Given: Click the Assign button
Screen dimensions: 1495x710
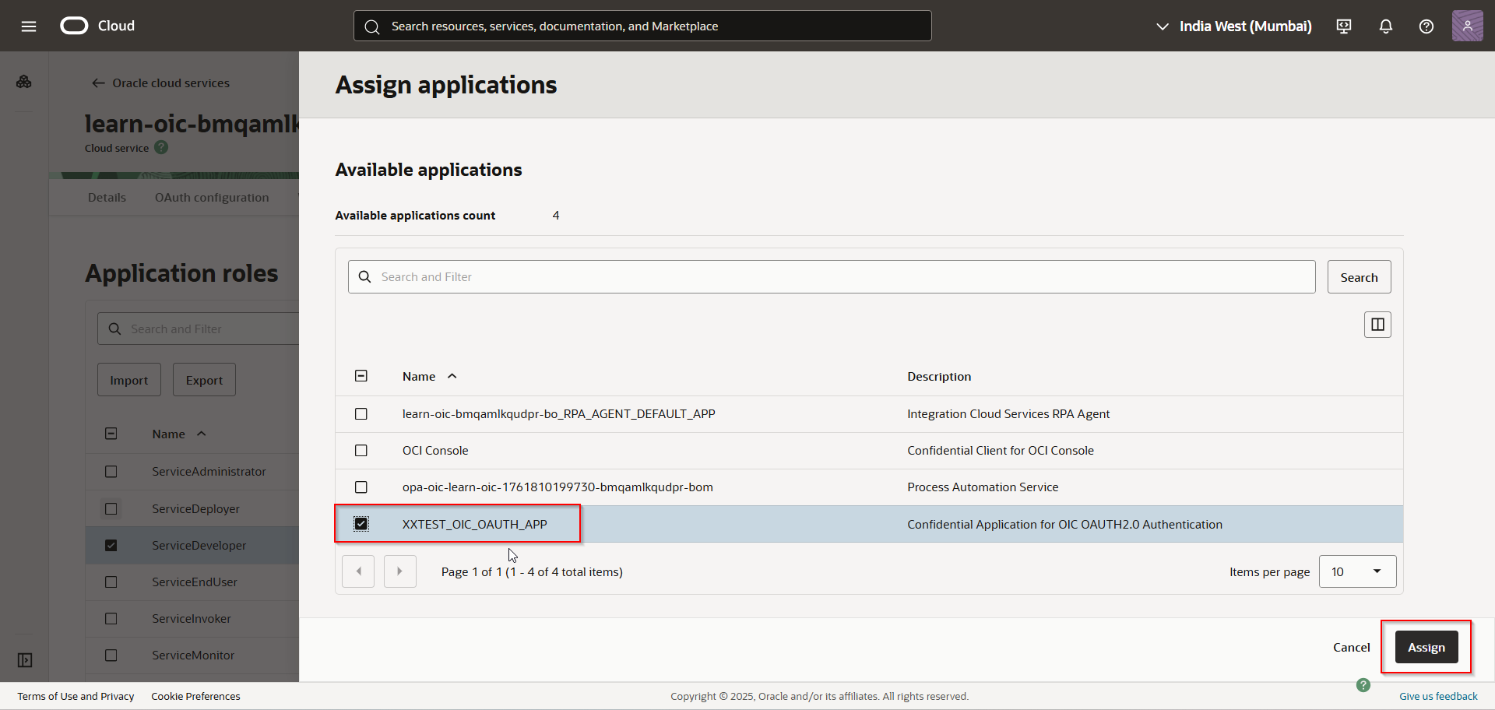Looking at the screenshot, I should [1426, 648].
